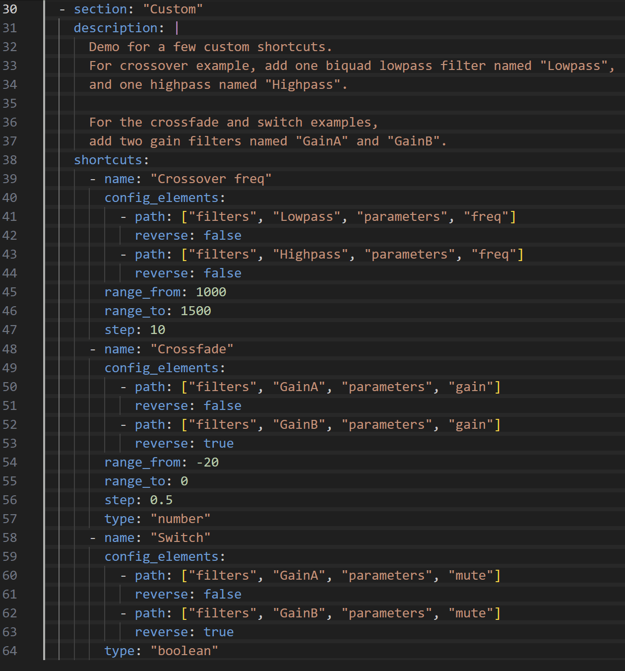Click "GainB" in the mute path line 62
The height and width of the screenshot is (671, 625).
pos(299,613)
